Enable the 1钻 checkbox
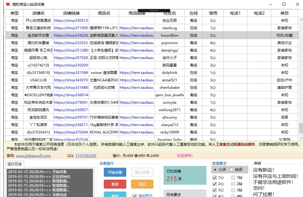 coord(233,178)
